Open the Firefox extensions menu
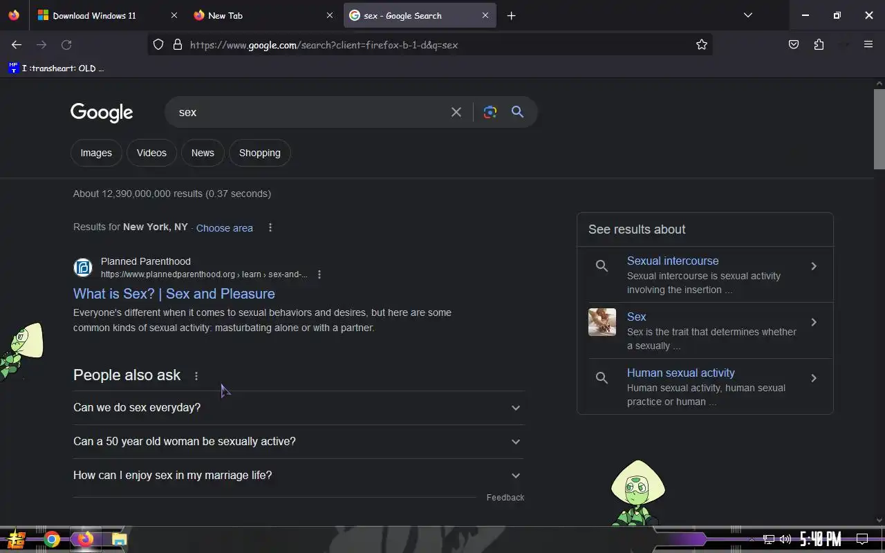The height and width of the screenshot is (553, 885). tap(819, 45)
